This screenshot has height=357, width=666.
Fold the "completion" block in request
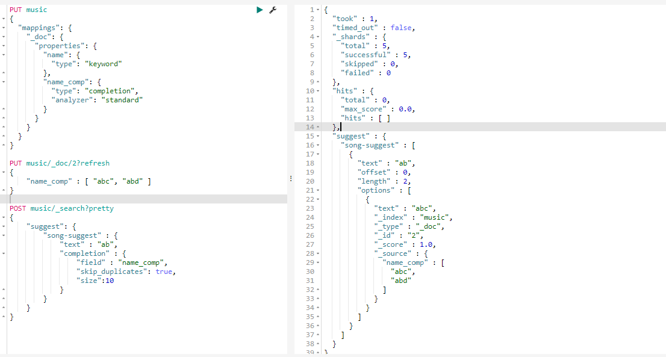[x=4, y=253]
